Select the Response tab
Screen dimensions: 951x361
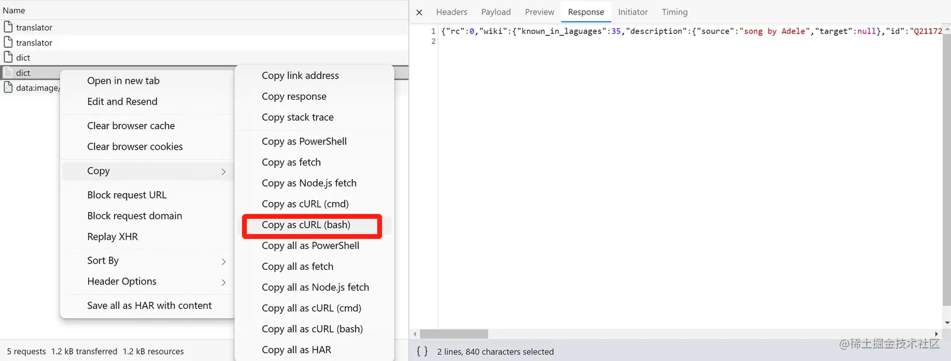[586, 12]
